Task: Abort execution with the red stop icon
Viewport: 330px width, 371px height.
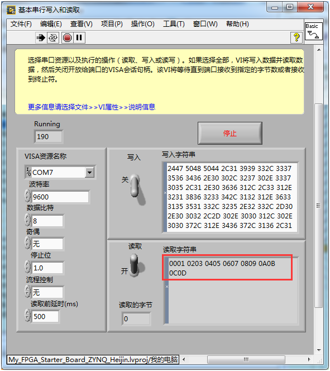Action: point(68,37)
